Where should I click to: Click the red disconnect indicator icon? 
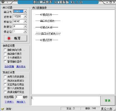tap(9, 38)
